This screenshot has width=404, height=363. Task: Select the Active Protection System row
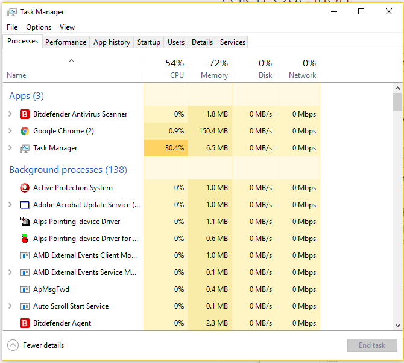pyautogui.click(x=161, y=188)
